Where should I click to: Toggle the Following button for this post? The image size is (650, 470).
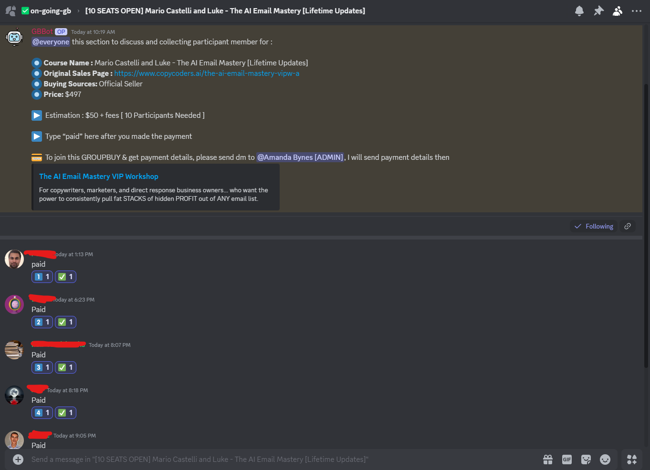click(594, 226)
